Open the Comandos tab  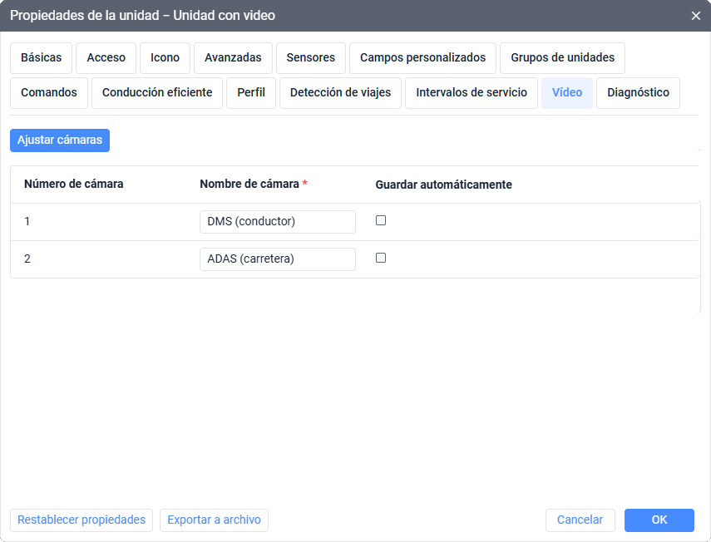tap(49, 93)
